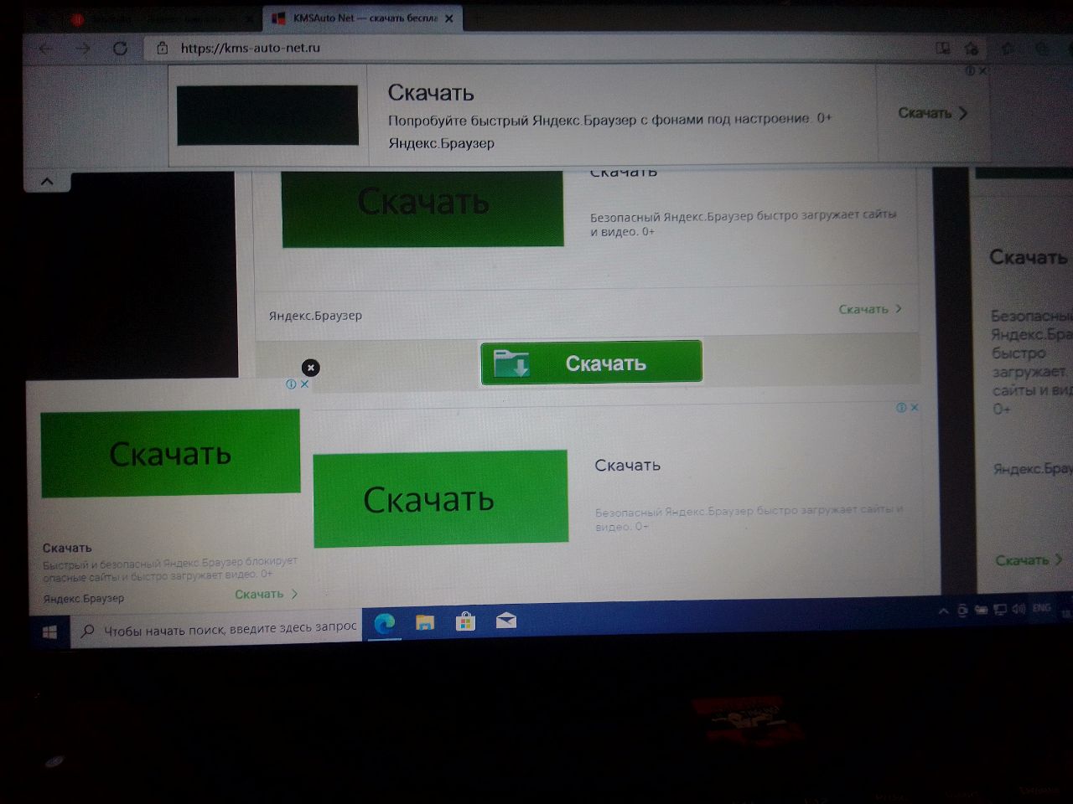The width and height of the screenshot is (1073, 804).
Task: Click the network icon in system tray
Action: 999,610
